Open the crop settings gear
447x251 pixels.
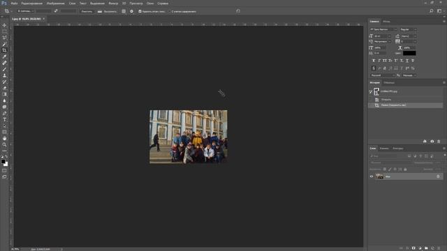click(131, 11)
